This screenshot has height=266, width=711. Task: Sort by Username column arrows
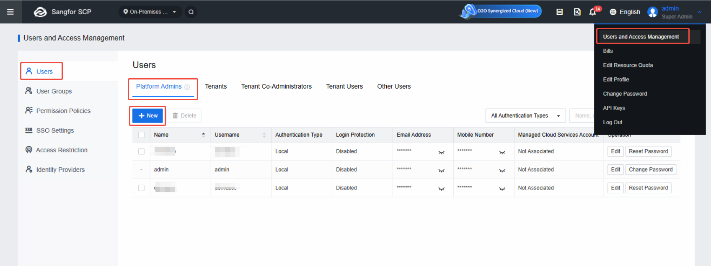pyautogui.click(x=264, y=135)
